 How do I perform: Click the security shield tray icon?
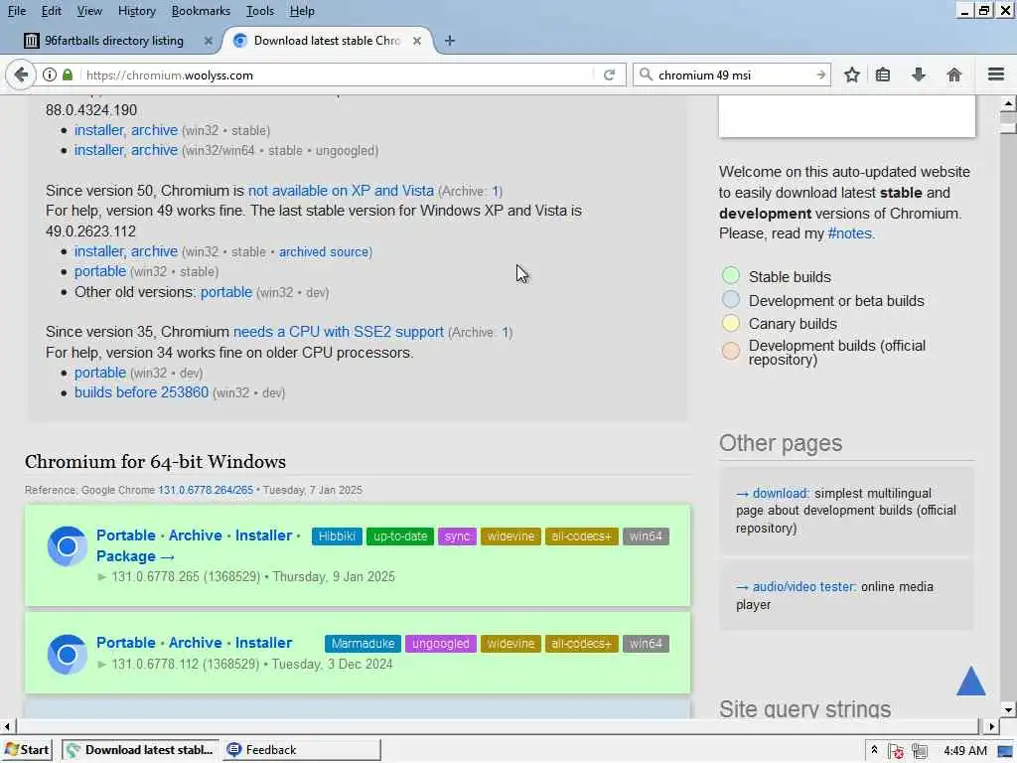[x=897, y=751]
